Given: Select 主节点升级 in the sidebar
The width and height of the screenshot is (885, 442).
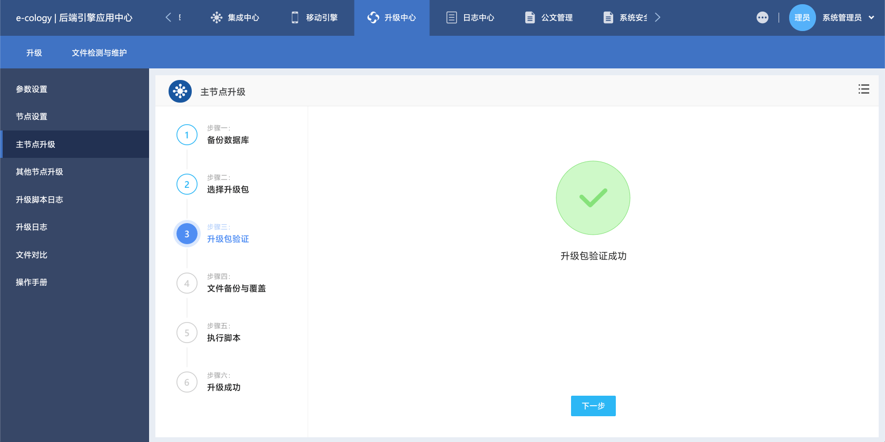Looking at the screenshot, I should [74, 144].
